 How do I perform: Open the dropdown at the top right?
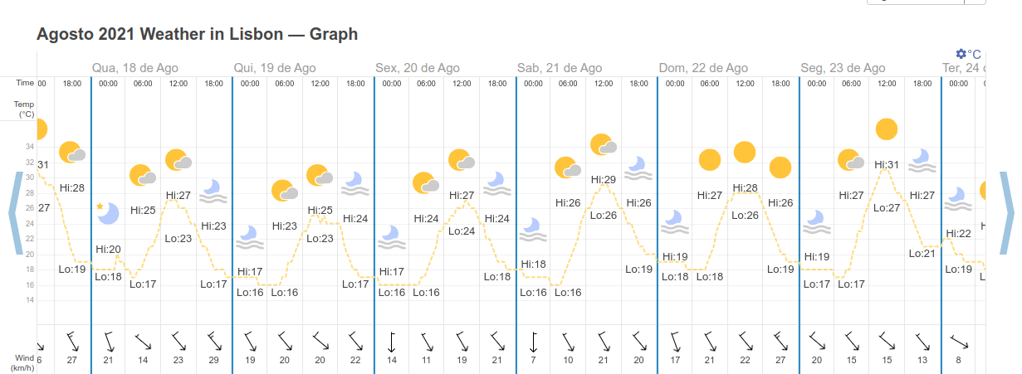pyautogui.click(x=927, y=2)
